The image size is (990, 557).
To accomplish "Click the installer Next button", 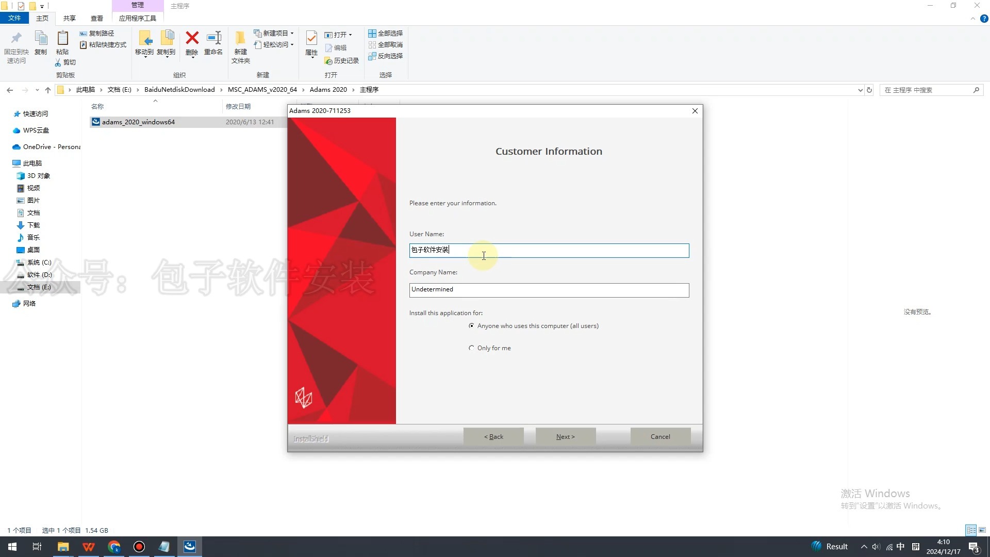I will 566,437.
